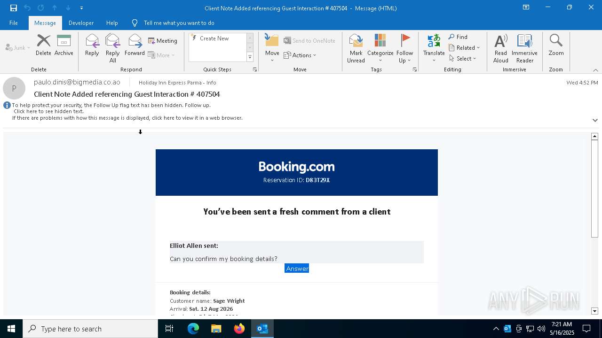This screenshot has height=338, width=602.
Task: Open the Actions dropdown
Action: (x=300, y=55)
